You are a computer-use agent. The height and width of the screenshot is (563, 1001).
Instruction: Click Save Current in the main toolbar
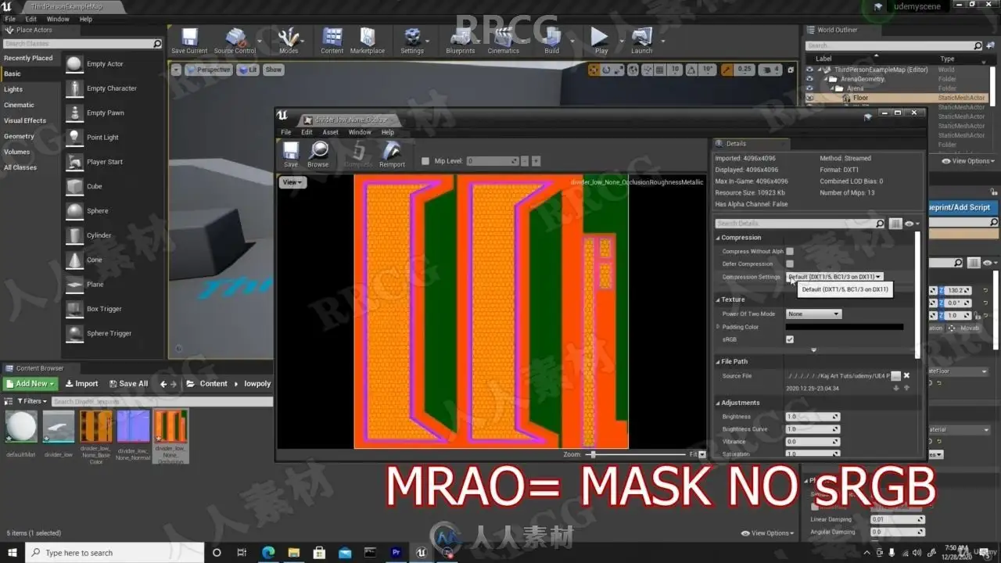tap(189, 41)
